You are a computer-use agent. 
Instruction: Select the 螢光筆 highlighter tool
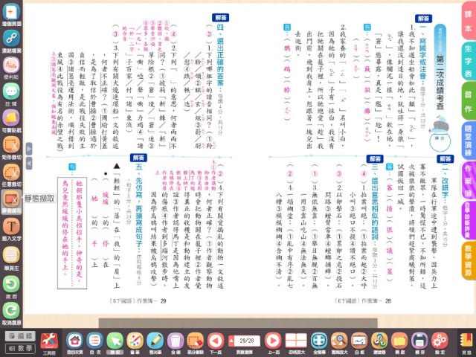click(x=155, y=339)
